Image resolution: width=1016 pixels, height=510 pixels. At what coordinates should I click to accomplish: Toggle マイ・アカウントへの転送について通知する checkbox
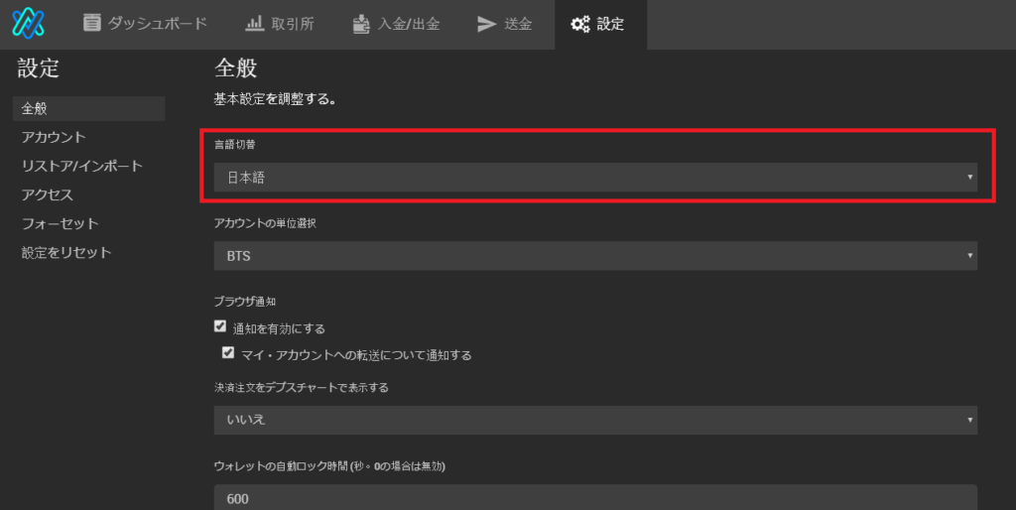pos(228,352)
